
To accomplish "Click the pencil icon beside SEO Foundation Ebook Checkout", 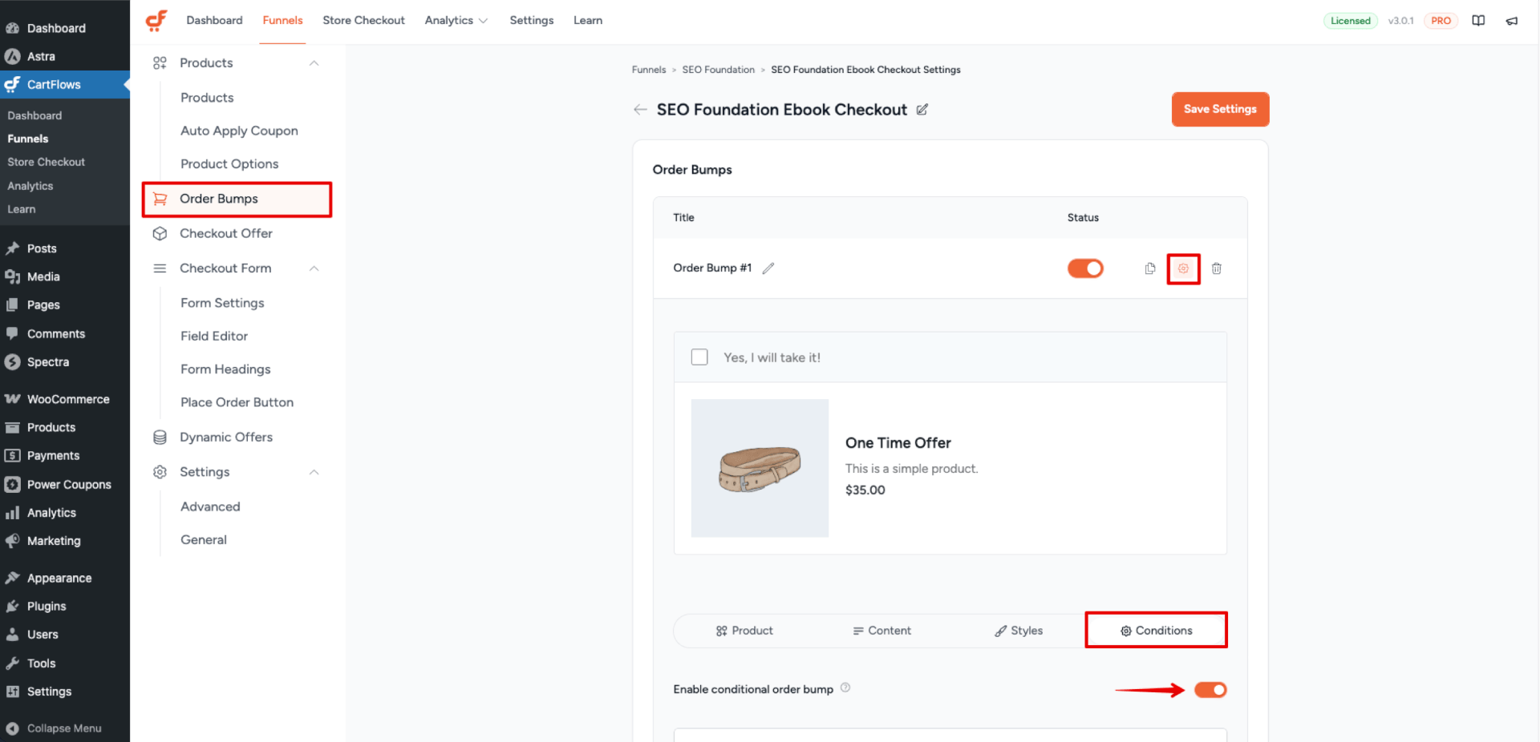I will click(x=922, y=110).
